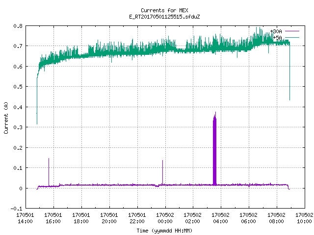Click the "0.6" y-axis tick label
This screenshot has width=314, height=235.
point(18,67)
